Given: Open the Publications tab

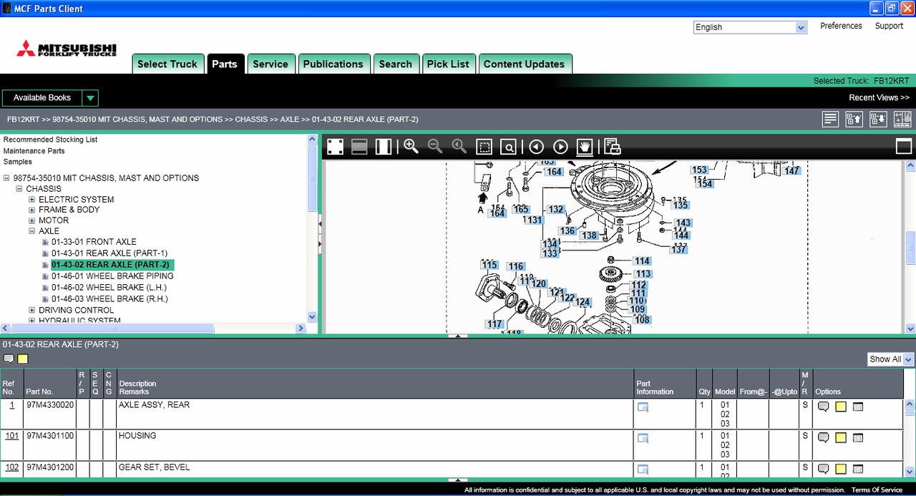Looking at the screenshot, I should pos(333,64).
